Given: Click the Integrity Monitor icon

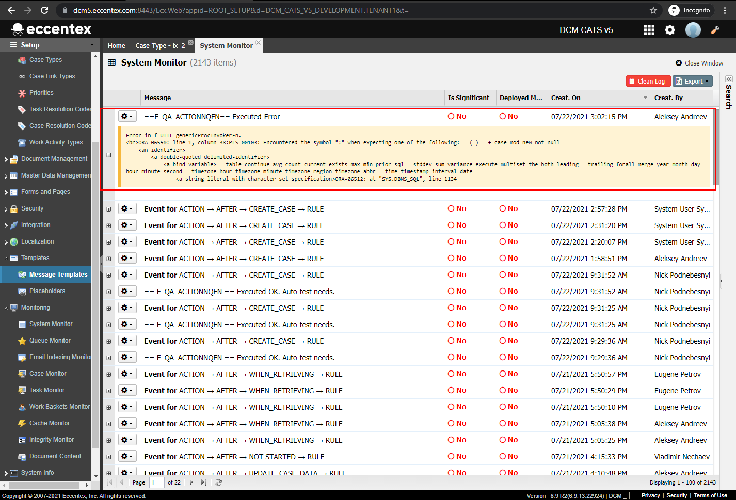Looking at the screenshot, I should [x=22, y=440].
